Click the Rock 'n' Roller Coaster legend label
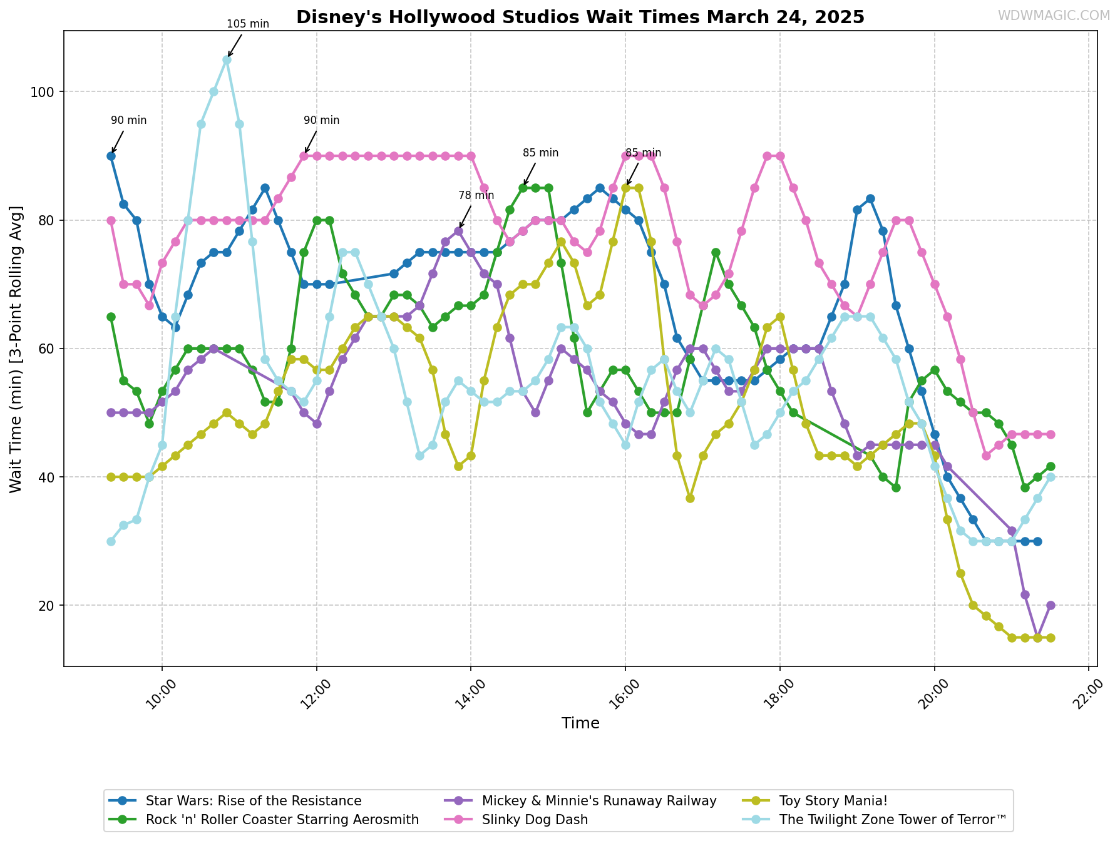The width and height of the screenshot is (1120, 841). (282, 819)
